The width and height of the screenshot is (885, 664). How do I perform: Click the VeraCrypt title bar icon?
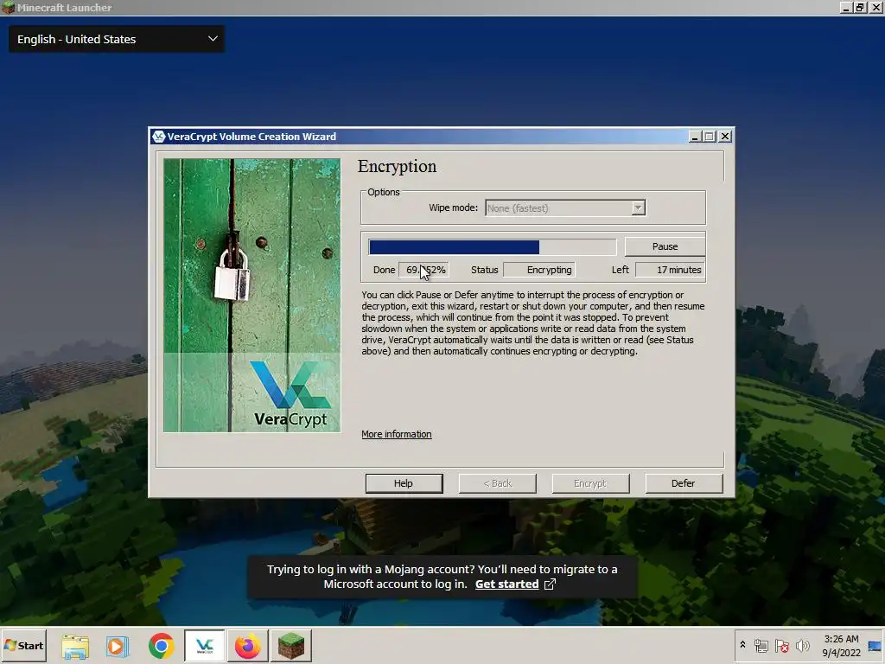[159, 136]
